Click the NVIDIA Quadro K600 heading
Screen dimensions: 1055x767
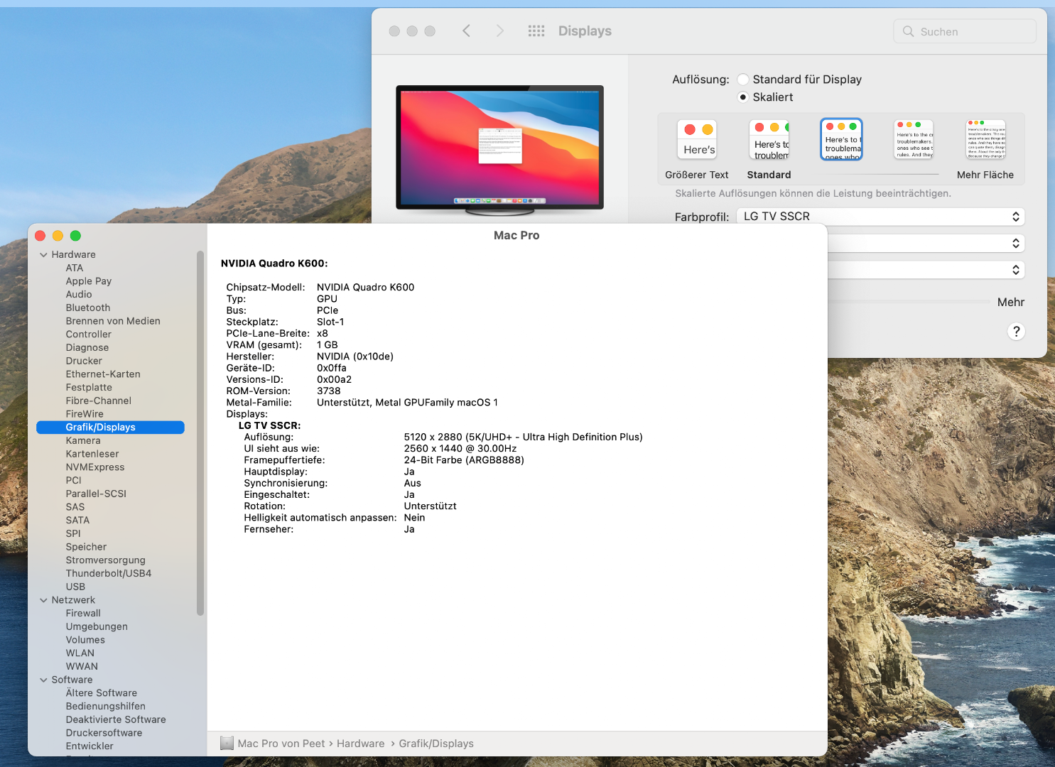(x=274, y=263)
